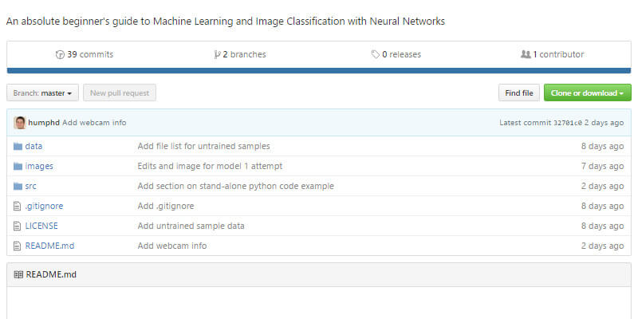Open the 'Add webcam info' commit message
Image resolution: width=638 pixels, height=319 pixels.
[94, 123]
